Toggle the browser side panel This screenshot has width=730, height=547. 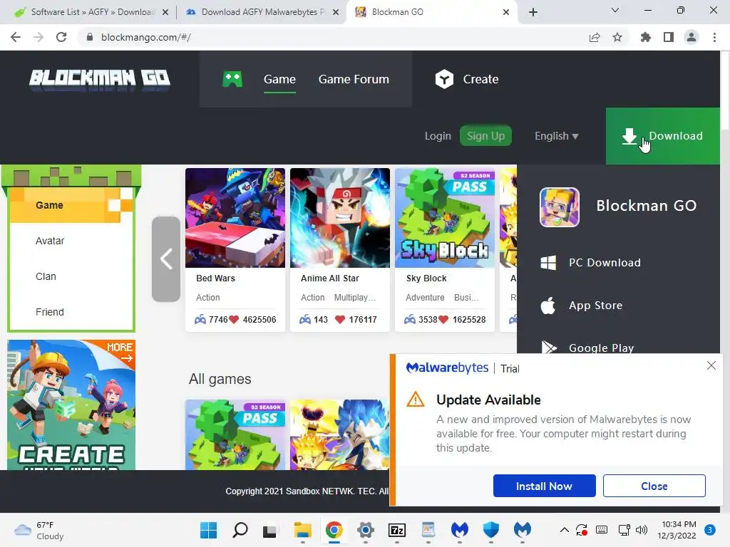point(669,37)
